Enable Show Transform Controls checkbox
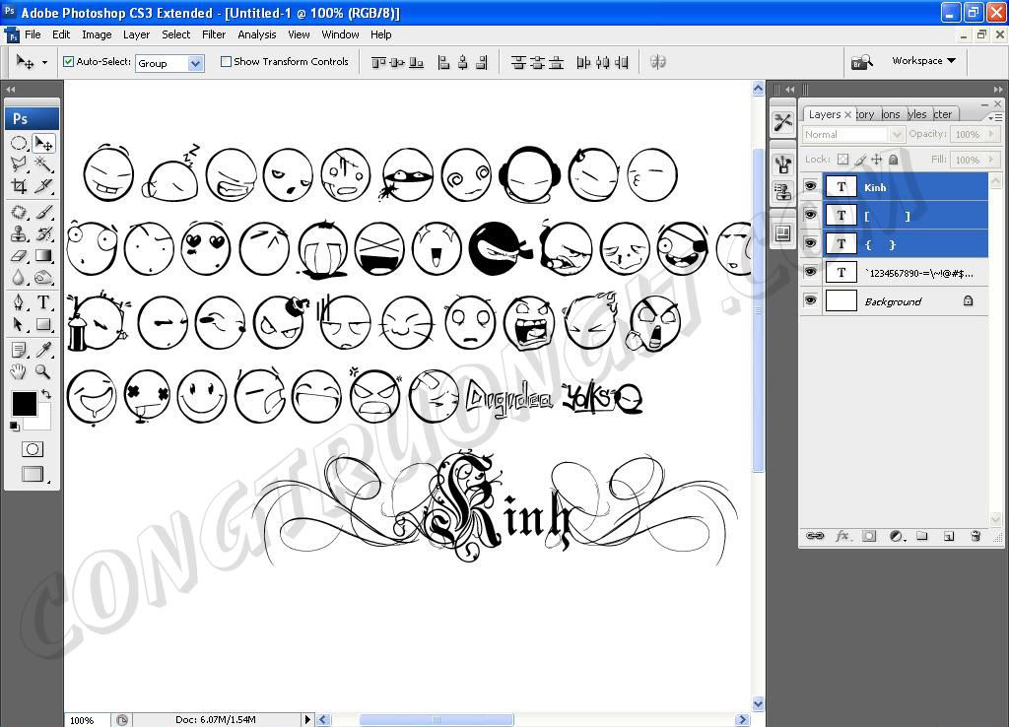This screenshot has width=1009, height=727. [x=226, y=62]
